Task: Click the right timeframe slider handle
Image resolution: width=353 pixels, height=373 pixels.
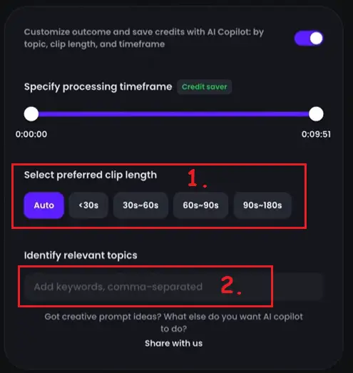Action: pyautogui.click(x=316, y=114)
